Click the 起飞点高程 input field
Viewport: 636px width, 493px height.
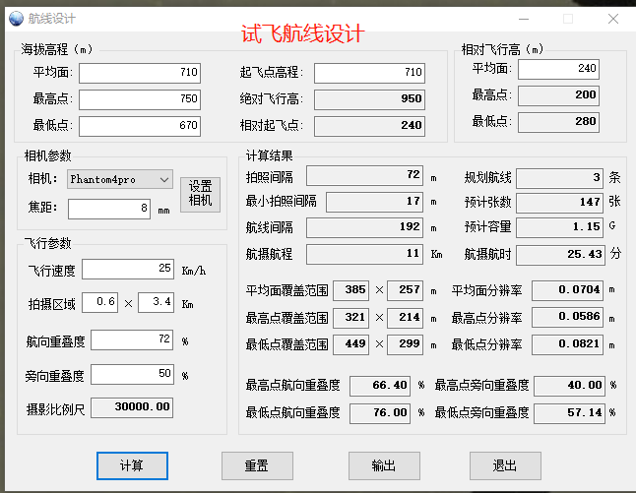click(369, 73)
